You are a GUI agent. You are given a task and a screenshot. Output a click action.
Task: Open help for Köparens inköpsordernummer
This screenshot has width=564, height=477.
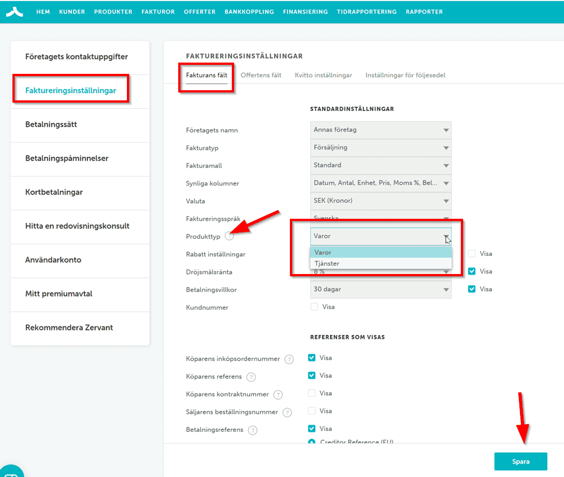pos(289,359)
